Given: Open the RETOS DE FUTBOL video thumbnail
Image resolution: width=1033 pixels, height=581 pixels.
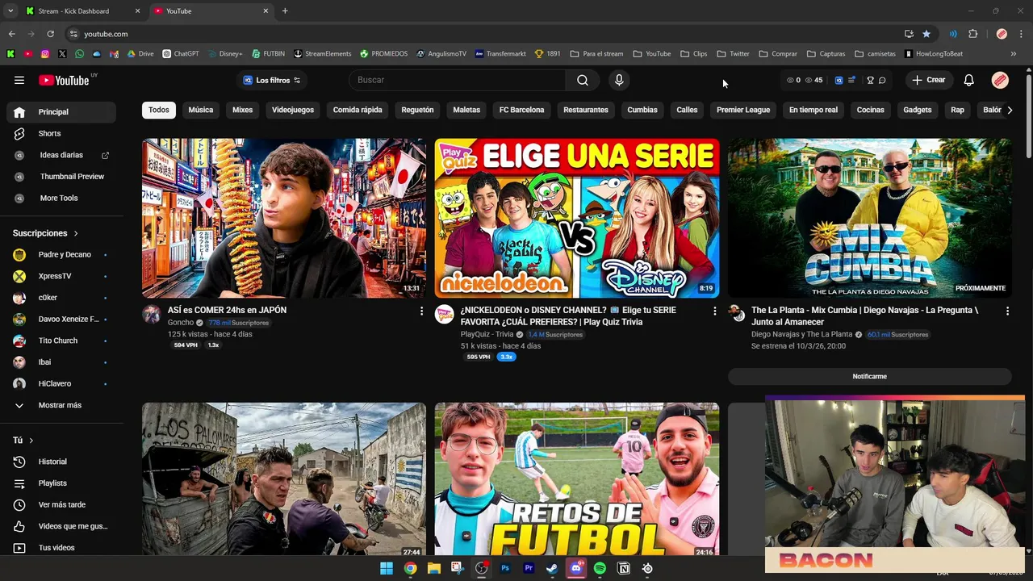Looking at the screenshot, I should coord(577,479).
